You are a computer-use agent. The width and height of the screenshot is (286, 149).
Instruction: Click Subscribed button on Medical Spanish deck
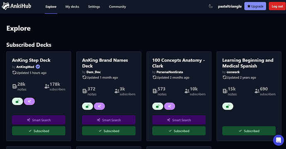tap(249, 131)
